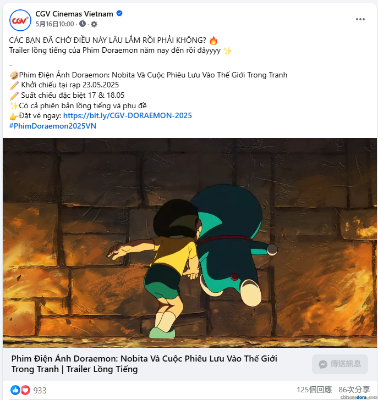Click the blue Like reaction icon
Image resolution: width=378 pixels, height=400 pixels.
[x=15, y=390]
